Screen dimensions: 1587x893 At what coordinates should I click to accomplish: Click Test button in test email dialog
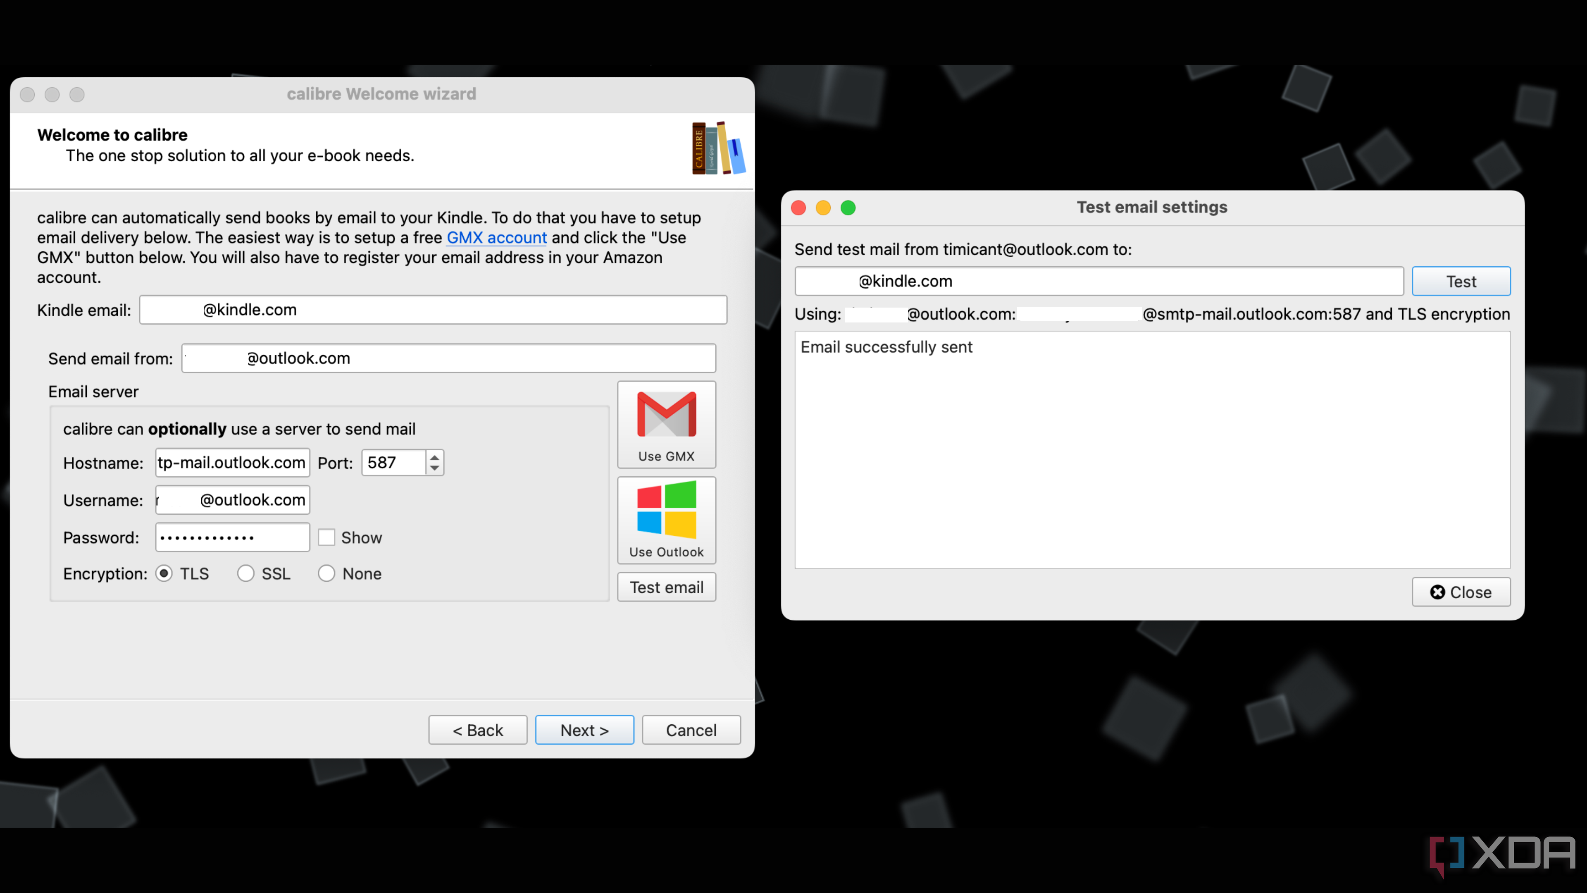tap(1461, 282)
